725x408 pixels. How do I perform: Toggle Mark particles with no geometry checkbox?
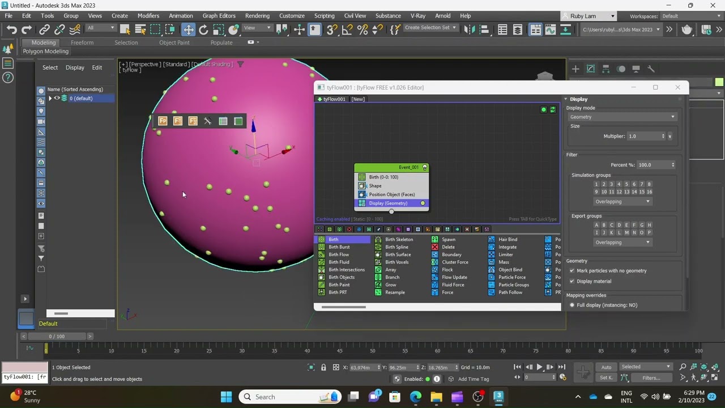[572, 271]
